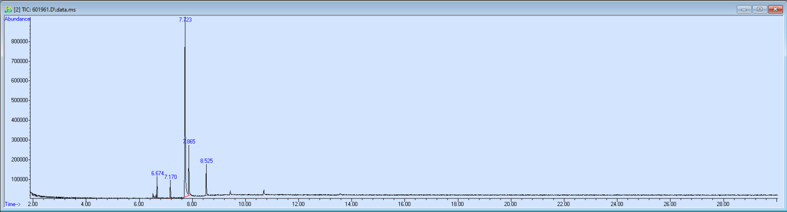
Task: Click the 200000 abundance tick label
Action: point(20,159)
